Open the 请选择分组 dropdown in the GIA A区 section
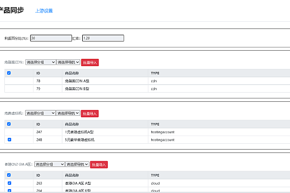The width and height of the screenshot is (290, 193). [50, 164]
